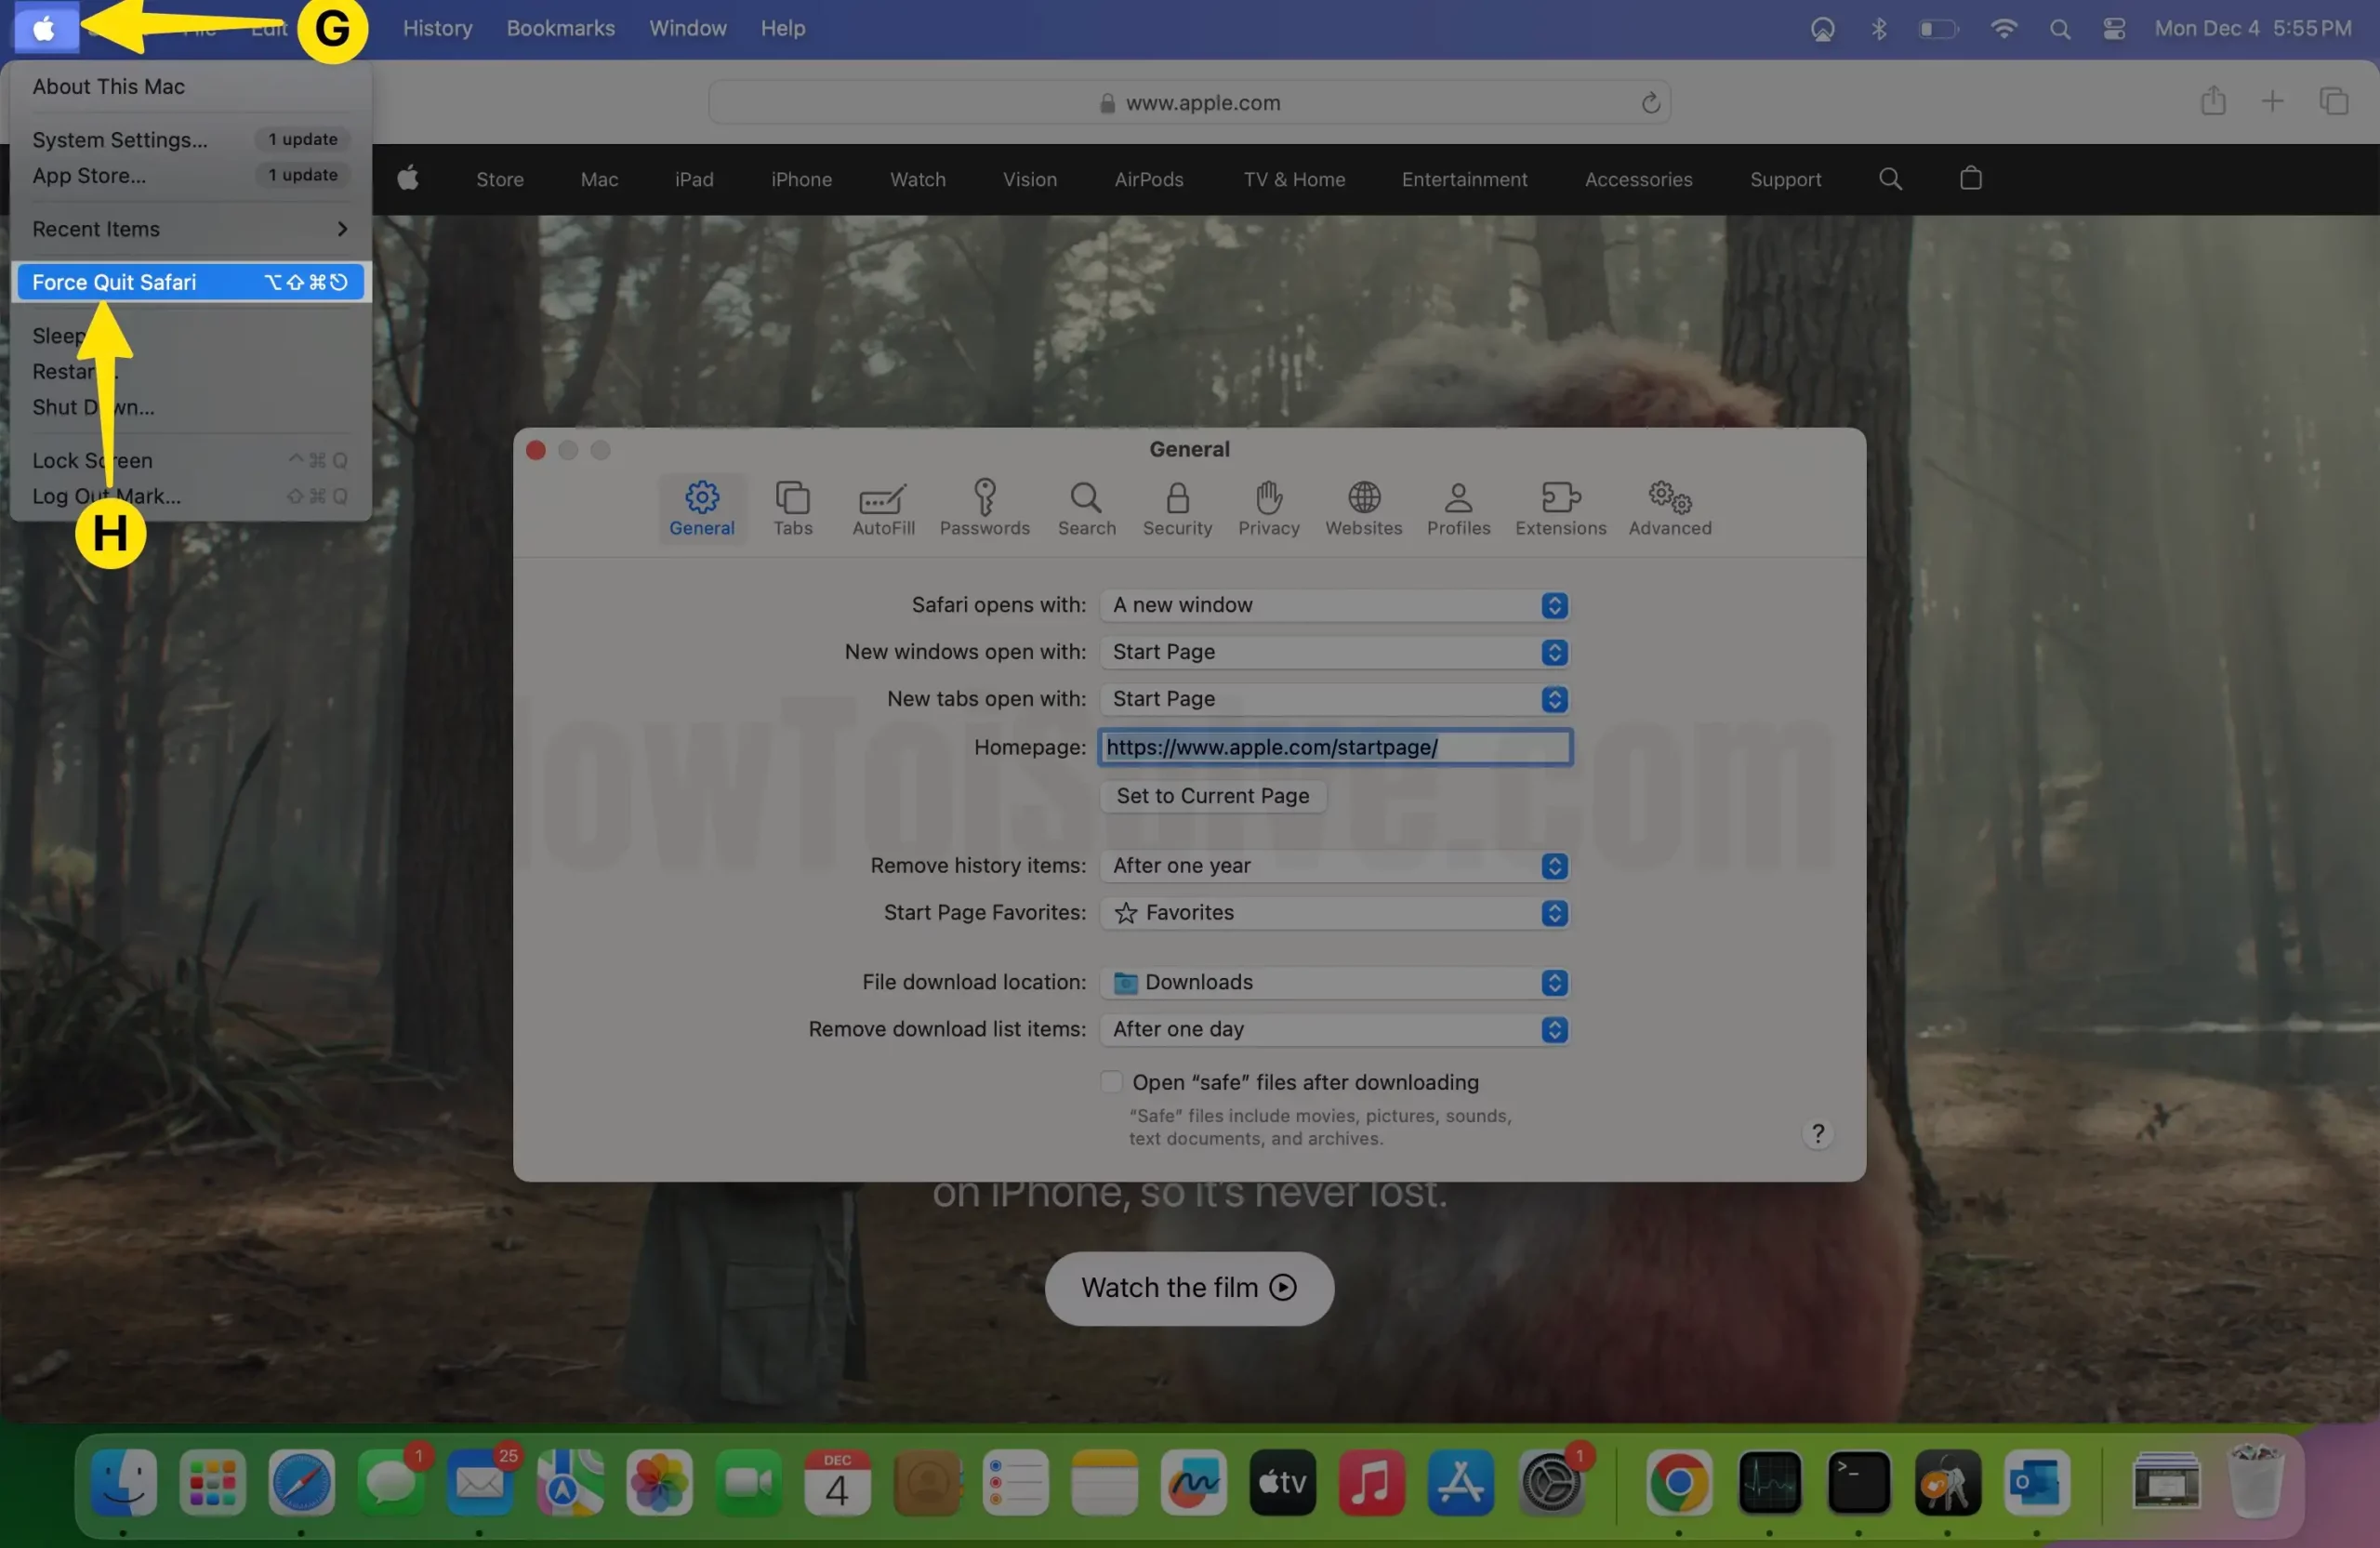
Task: Open Spotlight search in menu bar
Action: pos(2059,29)
